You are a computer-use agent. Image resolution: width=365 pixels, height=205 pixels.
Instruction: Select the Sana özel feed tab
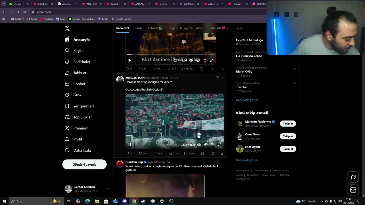[123, 28]
